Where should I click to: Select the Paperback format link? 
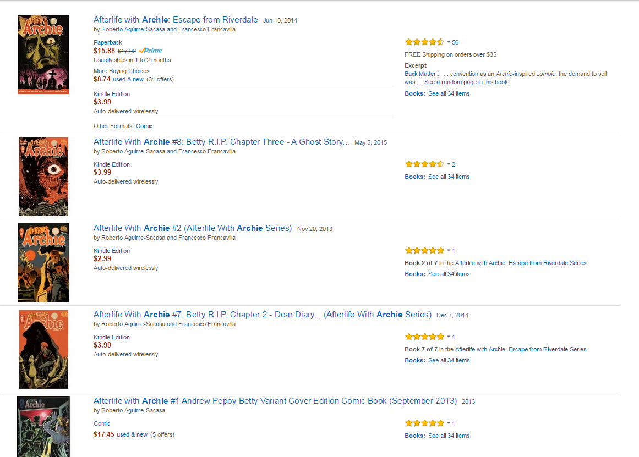[108, 42]
